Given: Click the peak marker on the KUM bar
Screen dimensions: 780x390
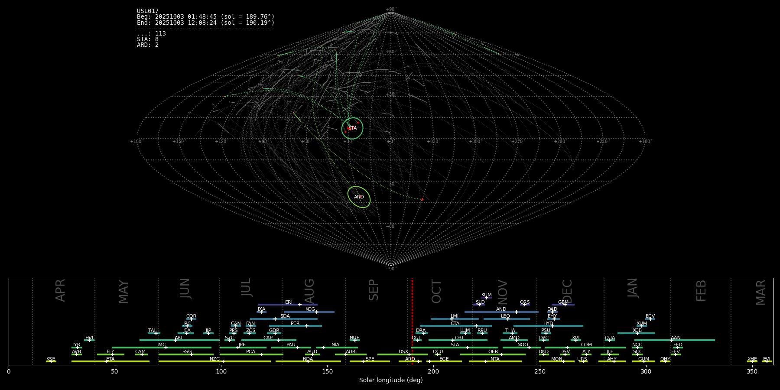Looking at the screenshot, I should click(486, 298).
